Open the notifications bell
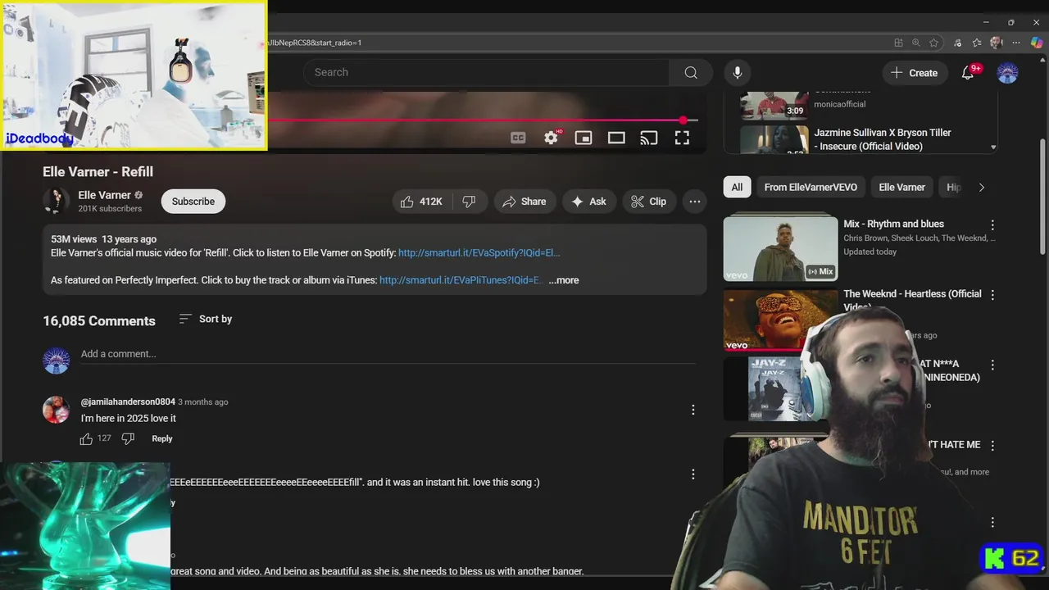The width and height of the screenshot is (1049, 590). click(968, 72)
